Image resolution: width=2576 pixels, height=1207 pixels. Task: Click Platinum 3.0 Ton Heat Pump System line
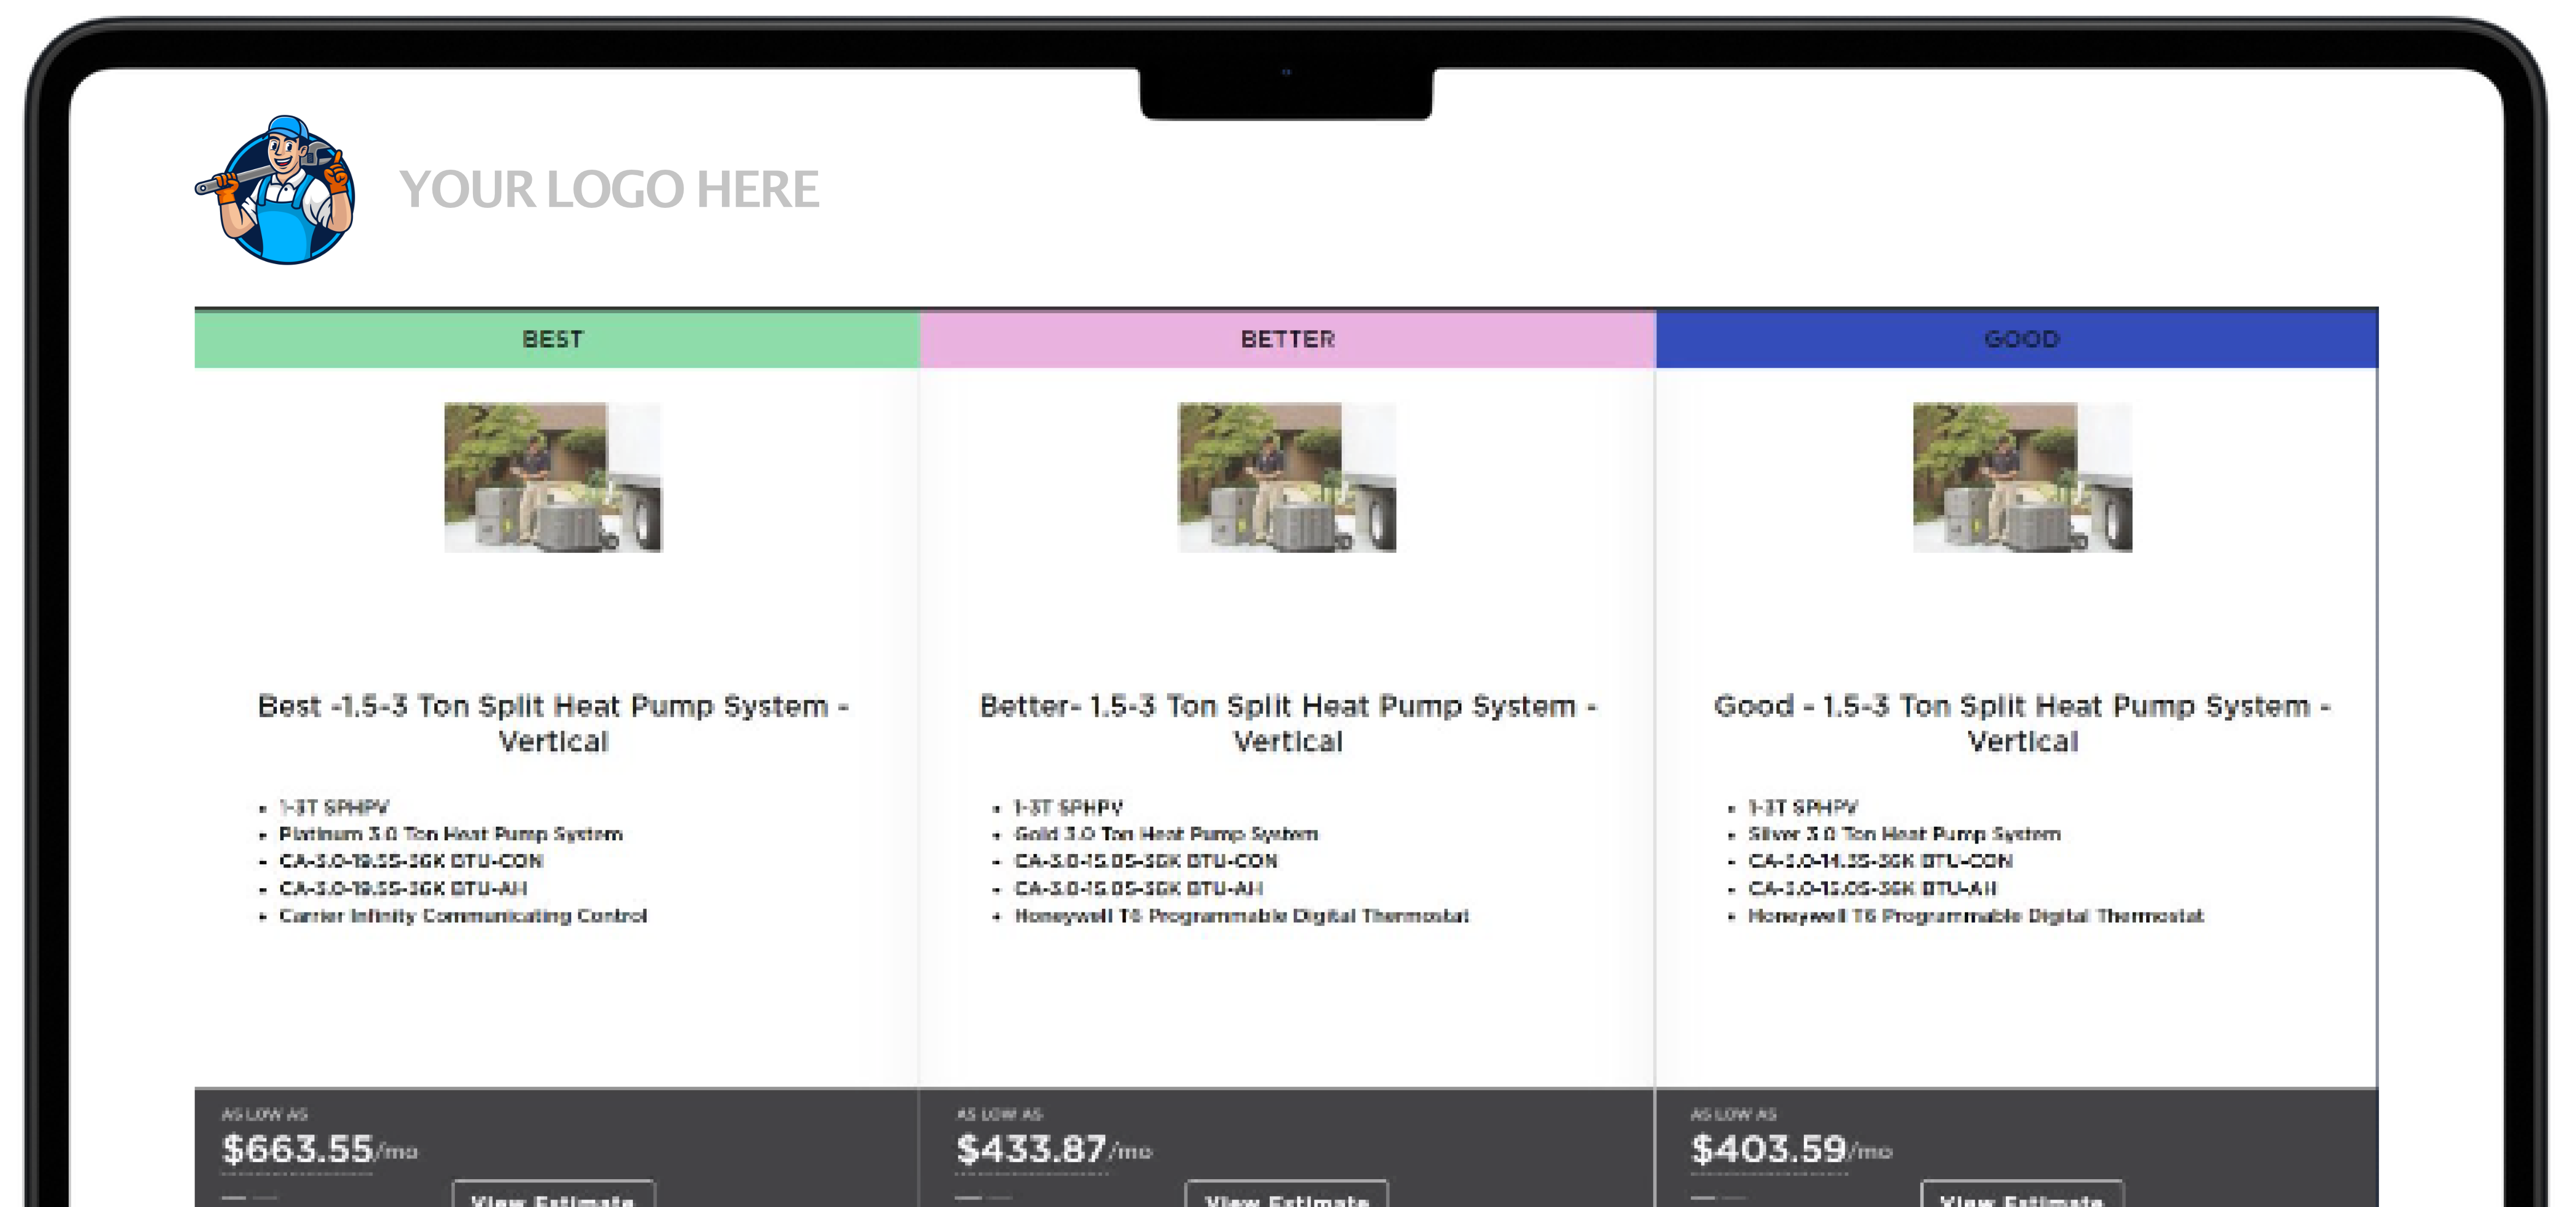click(x=451, y=834)
